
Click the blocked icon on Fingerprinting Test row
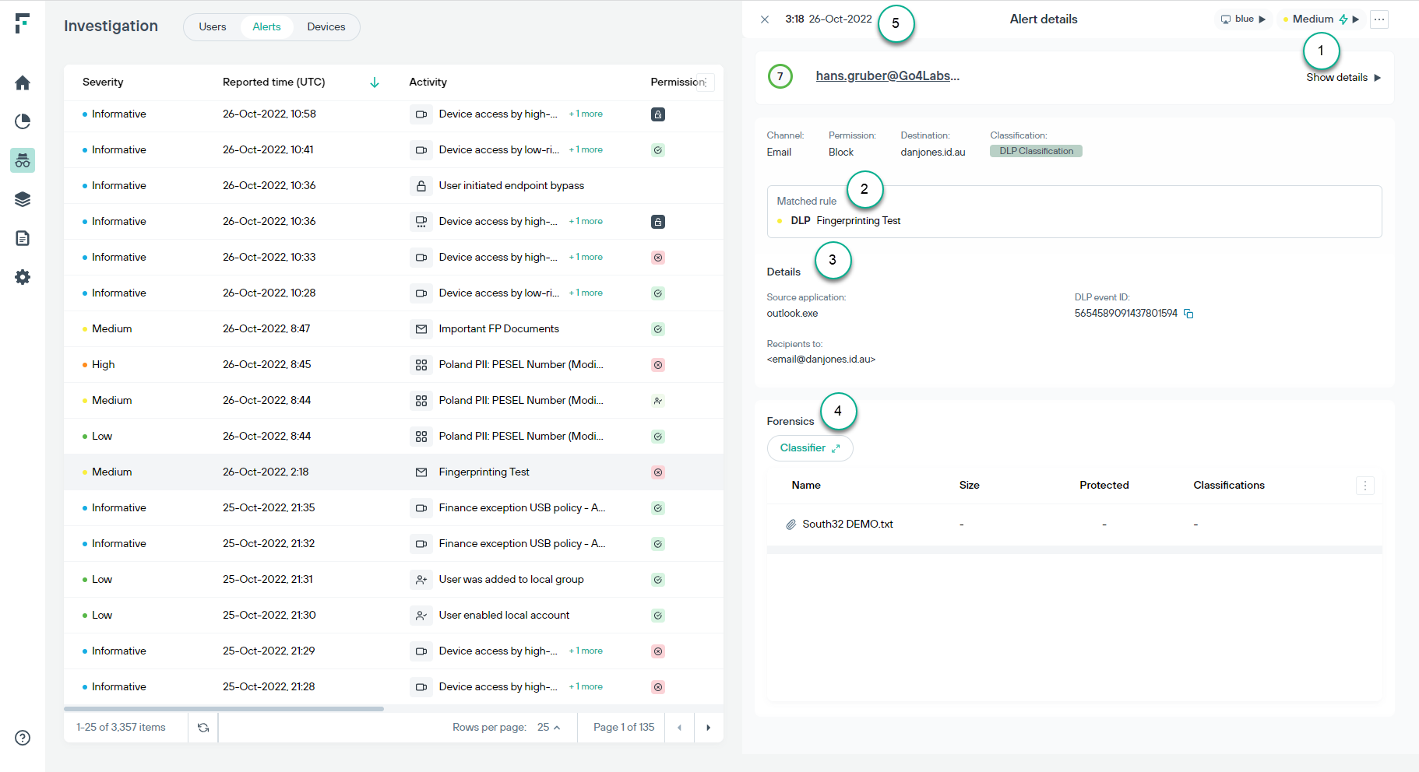[x=658, y=472]
